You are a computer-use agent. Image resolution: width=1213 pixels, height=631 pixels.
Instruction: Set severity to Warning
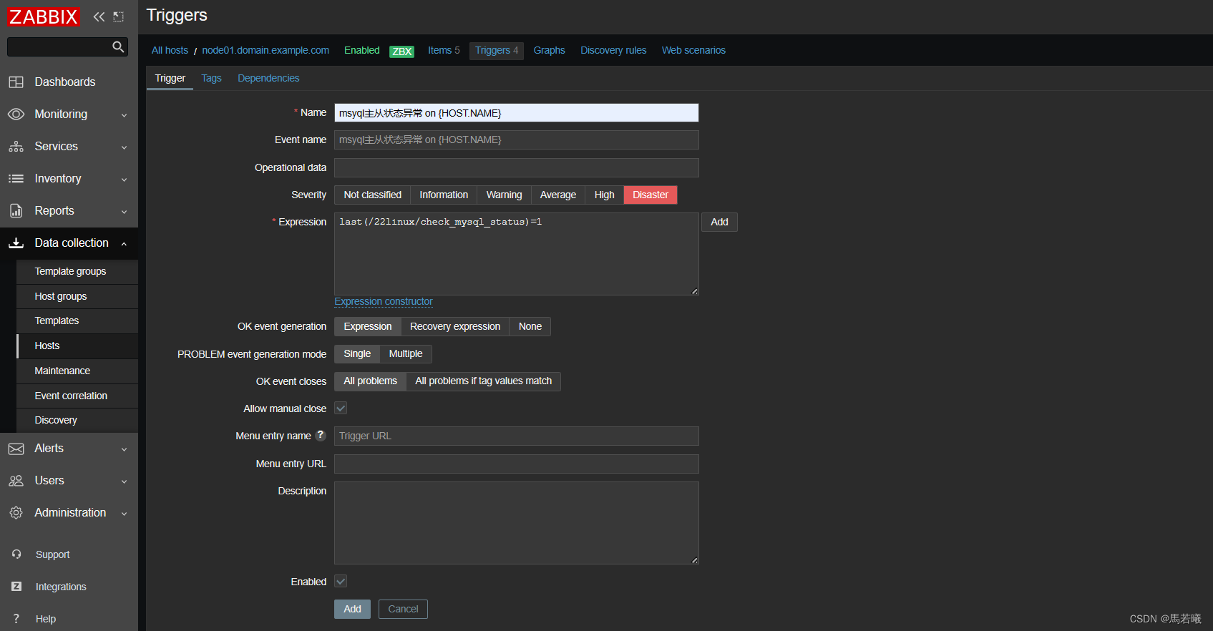504,195
